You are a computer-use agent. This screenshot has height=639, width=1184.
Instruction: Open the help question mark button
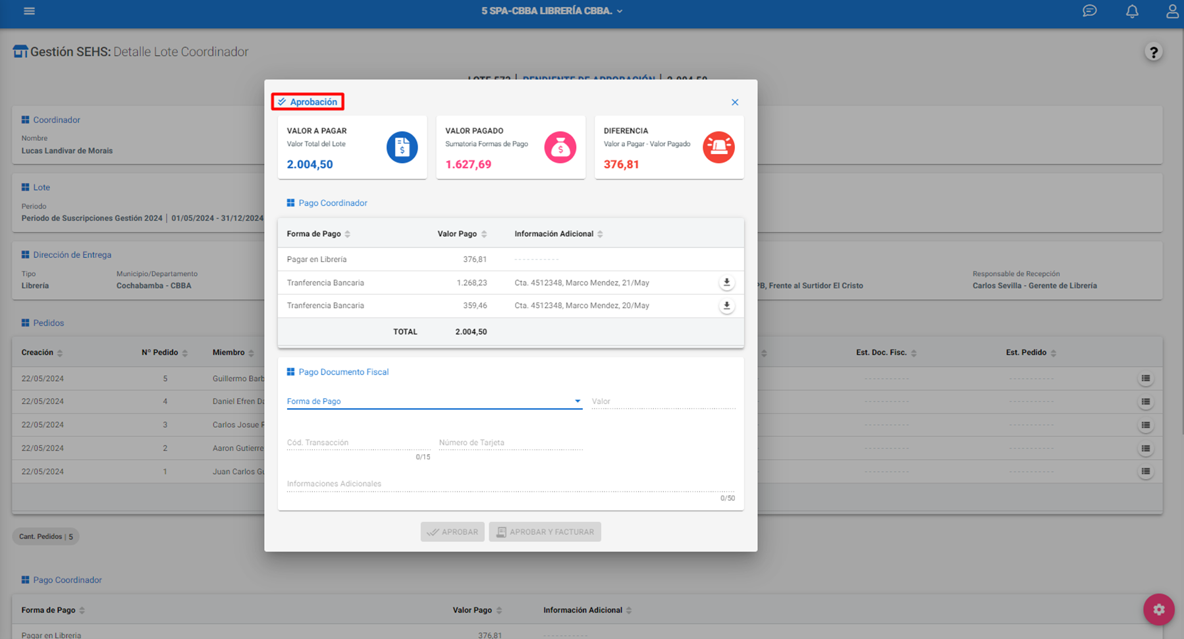pos(1153,52)
